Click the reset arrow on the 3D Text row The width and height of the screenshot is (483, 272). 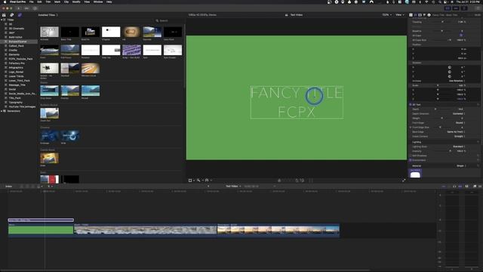pos(478,104)
